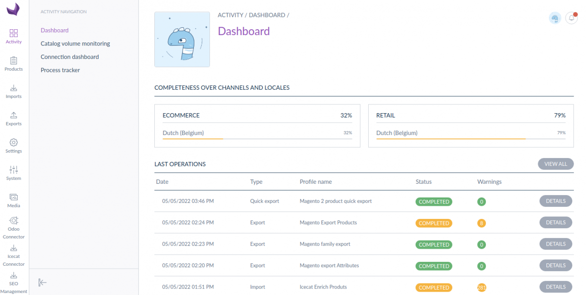Click the DASHBOARD breadcrumb

(267, 15)
